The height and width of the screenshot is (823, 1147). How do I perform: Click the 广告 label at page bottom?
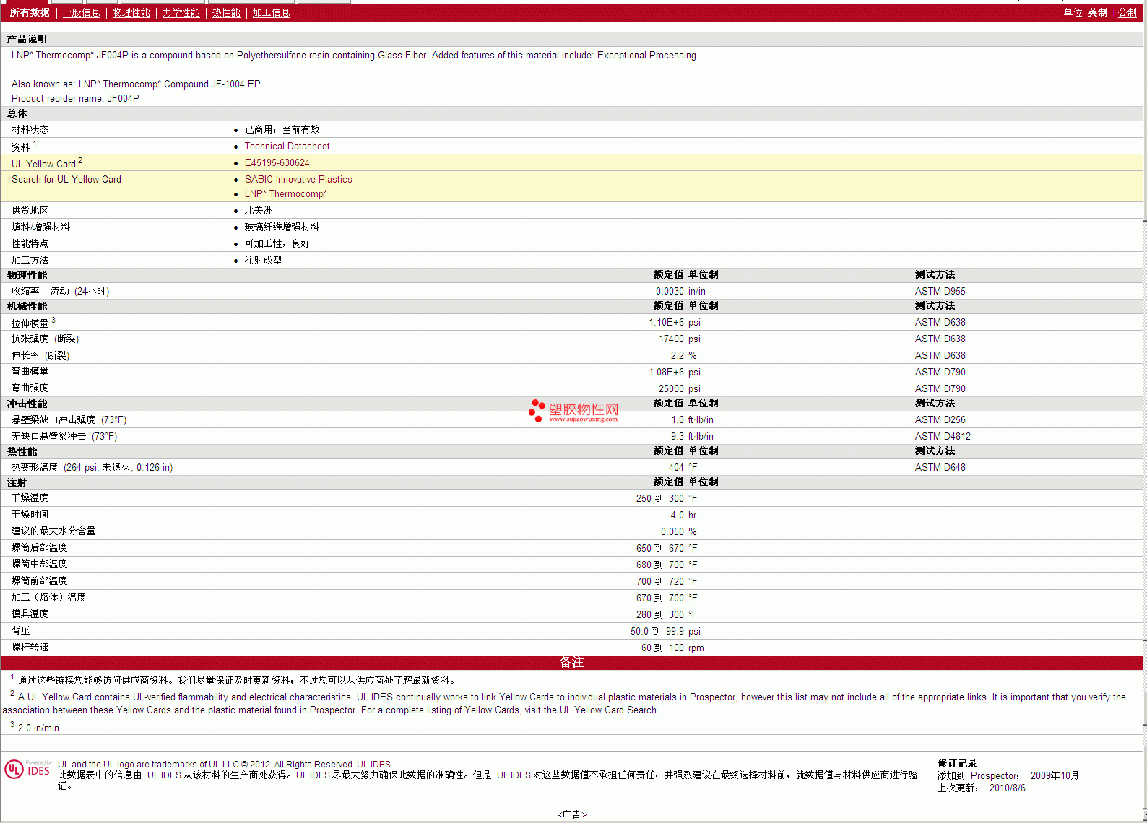(x=571, y=814)
